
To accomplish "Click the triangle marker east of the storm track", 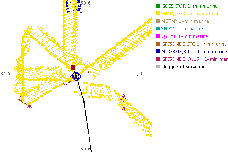I will point(123,97).
